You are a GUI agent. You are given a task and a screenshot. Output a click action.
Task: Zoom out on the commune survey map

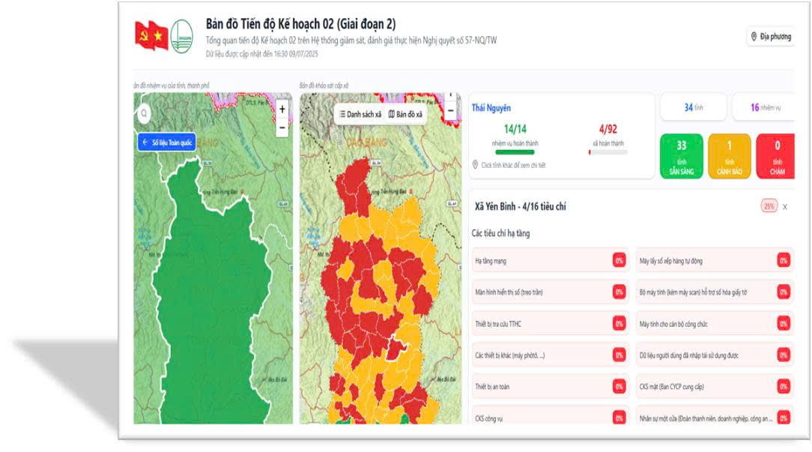[x=450, y=110]
